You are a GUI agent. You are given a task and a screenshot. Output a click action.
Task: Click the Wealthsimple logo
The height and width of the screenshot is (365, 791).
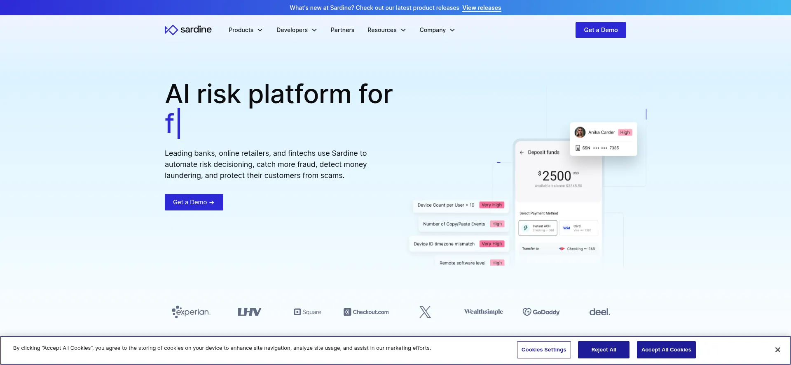click(483, 312)
